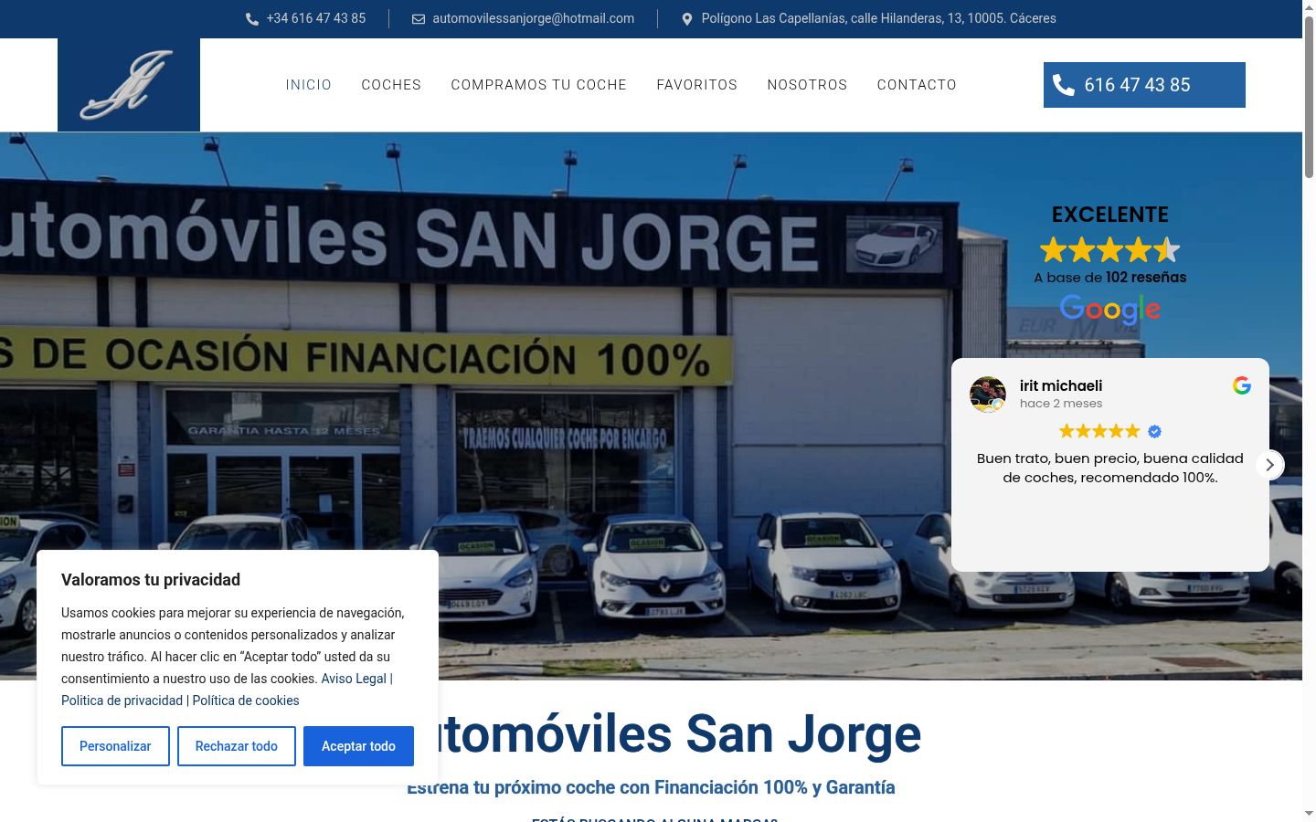Open the FAVORITOS menu item
The height and width of the screenshot is (822, 1316).
pyautogui.click(x=697, y=85)
